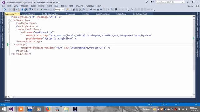Click the Open File toolbar icon
This screenshot has width=200, height=112.
[x=19, y=10]
